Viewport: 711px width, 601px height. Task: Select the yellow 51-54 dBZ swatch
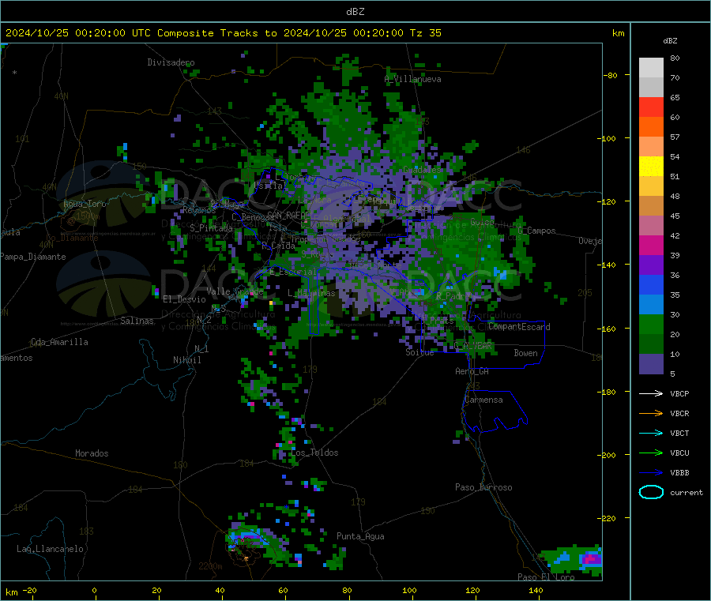pos(651,167)
